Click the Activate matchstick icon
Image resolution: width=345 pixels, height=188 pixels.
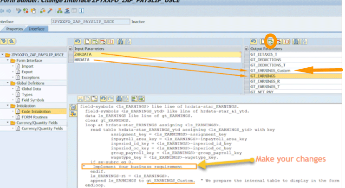[x=50, y=11]
